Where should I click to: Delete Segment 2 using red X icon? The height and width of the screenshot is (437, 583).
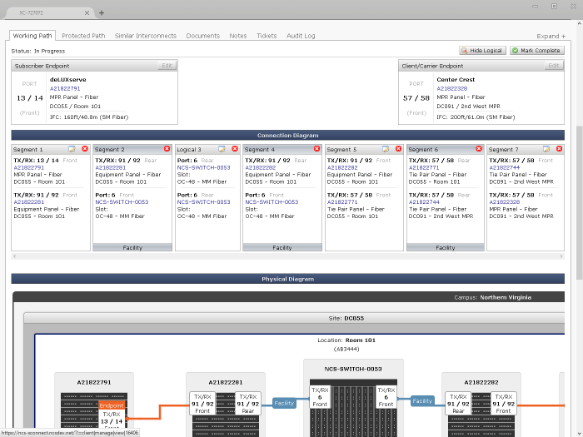[x=166, y=149]
